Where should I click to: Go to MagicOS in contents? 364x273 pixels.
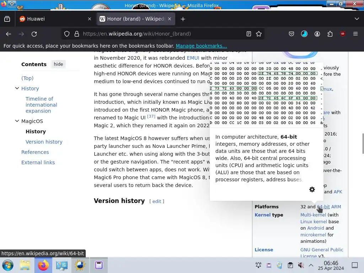point(32,121)
